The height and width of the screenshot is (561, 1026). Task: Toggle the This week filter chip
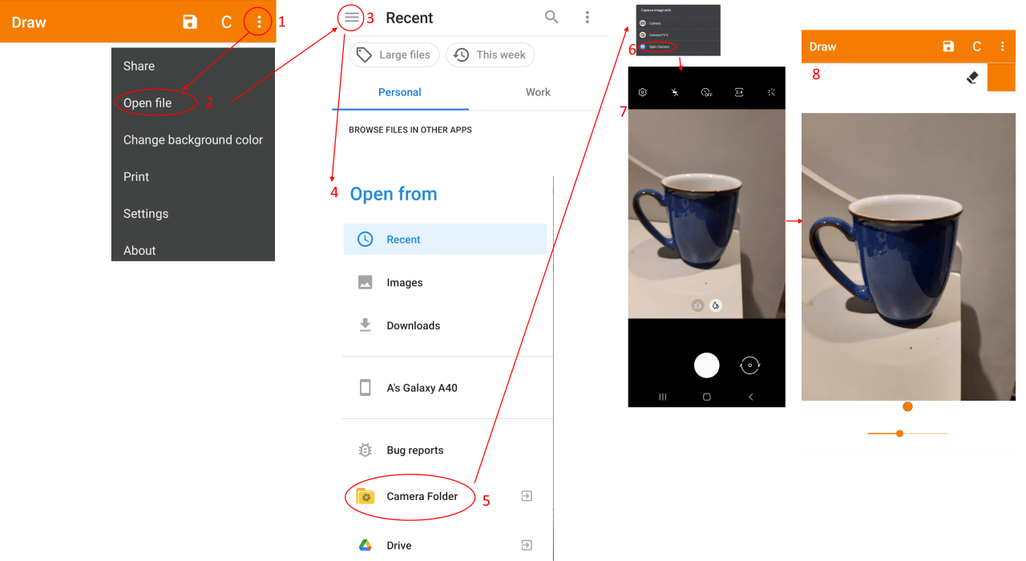[490, 54]
